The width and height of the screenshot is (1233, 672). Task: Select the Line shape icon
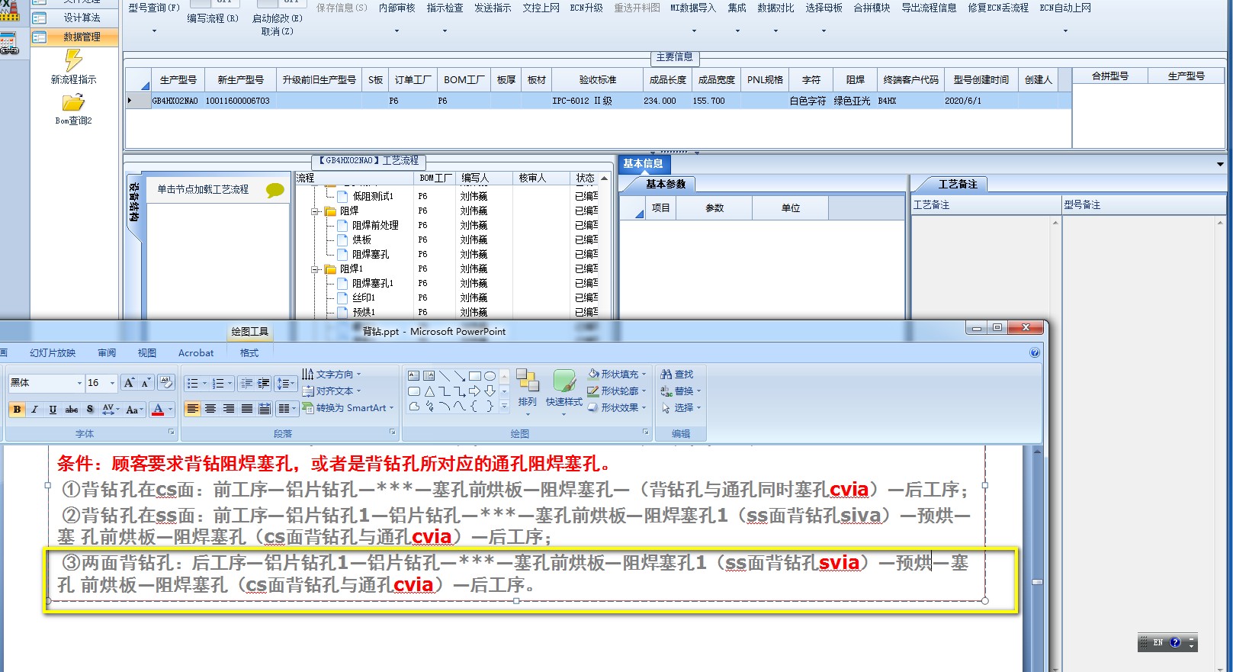click(x=444, y=375)
